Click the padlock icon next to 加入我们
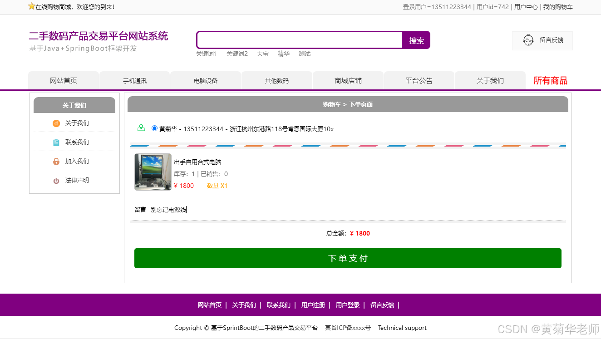Image resolution: width=601 pixels, height=339 pixels. [56, 161]
